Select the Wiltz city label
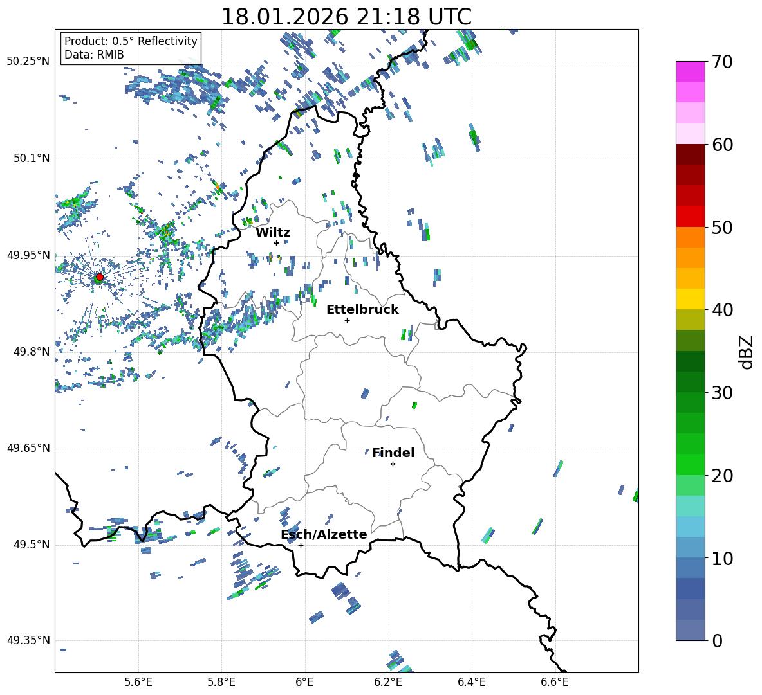The height and width of the screenshot is (695, 762). (x=273, y=232)
